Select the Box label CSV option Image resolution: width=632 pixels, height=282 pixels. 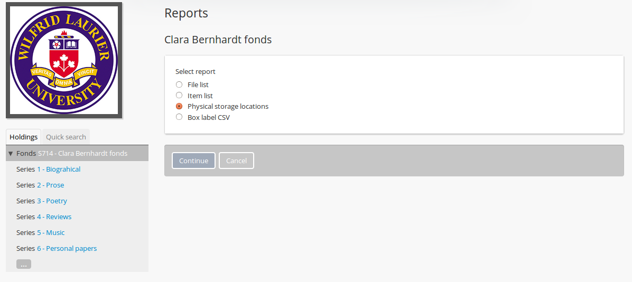[179, 117]
